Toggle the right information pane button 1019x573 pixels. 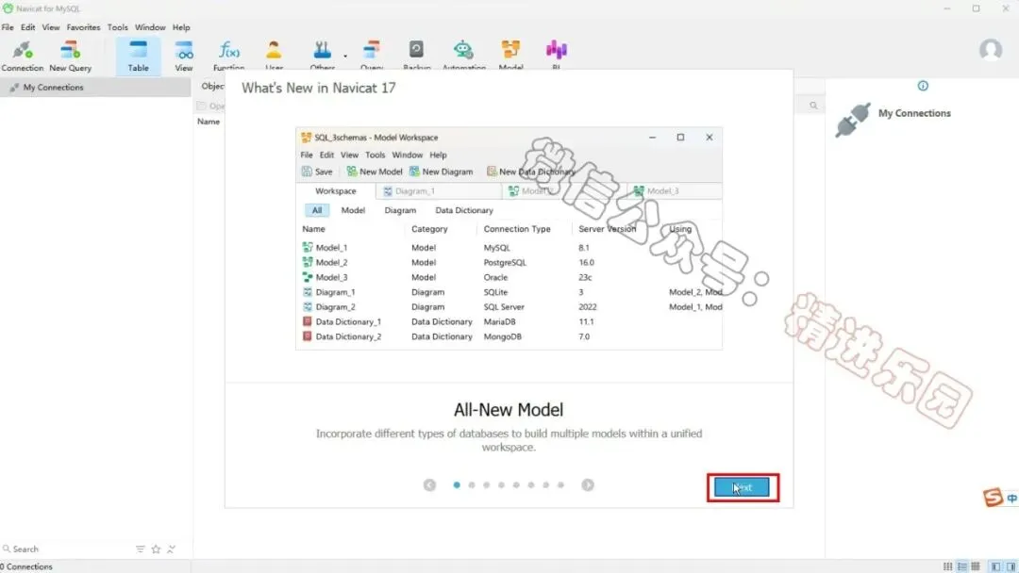pyautogui.click(x=1011, y=566)
